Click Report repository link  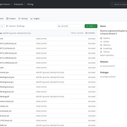pos(107,55)
